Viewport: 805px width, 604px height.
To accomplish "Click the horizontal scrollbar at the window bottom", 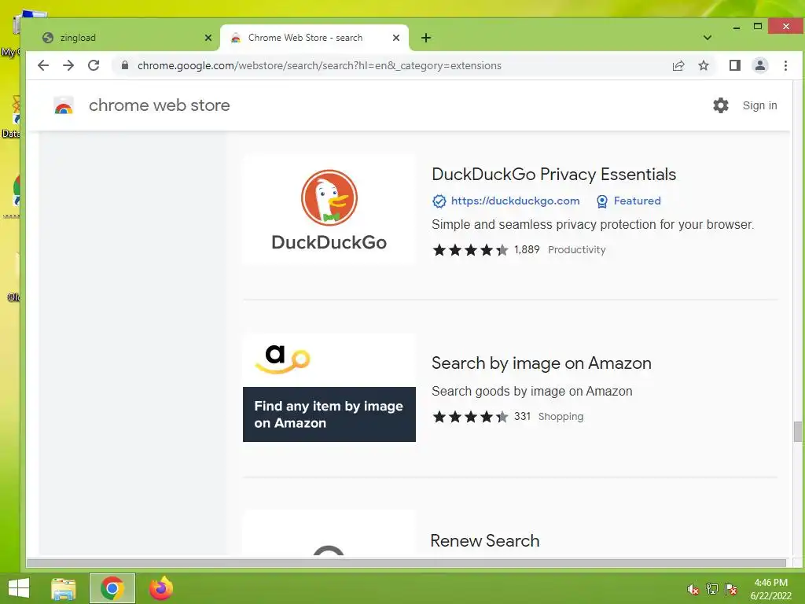I will (x=406, y=563).
